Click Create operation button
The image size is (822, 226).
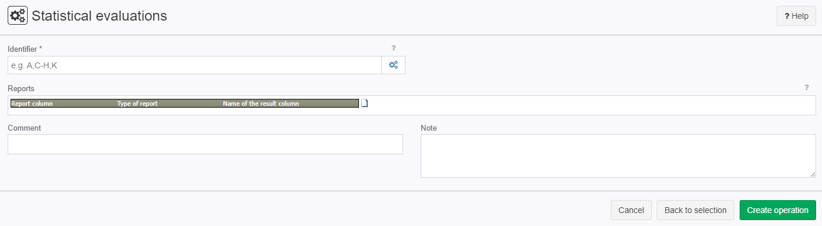[777, 210]
